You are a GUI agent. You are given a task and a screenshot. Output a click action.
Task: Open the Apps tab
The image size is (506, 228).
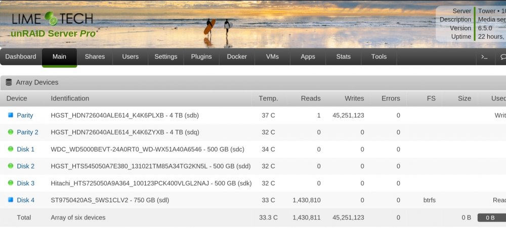(308, 56)
